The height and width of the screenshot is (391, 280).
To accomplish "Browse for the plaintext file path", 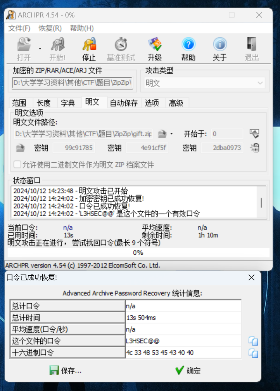I will [x=162, y=134].
